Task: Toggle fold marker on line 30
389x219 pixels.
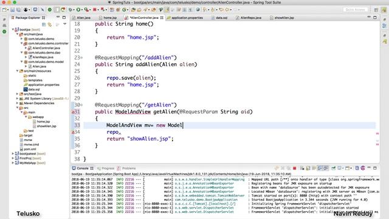Action: tap(81, 105)
